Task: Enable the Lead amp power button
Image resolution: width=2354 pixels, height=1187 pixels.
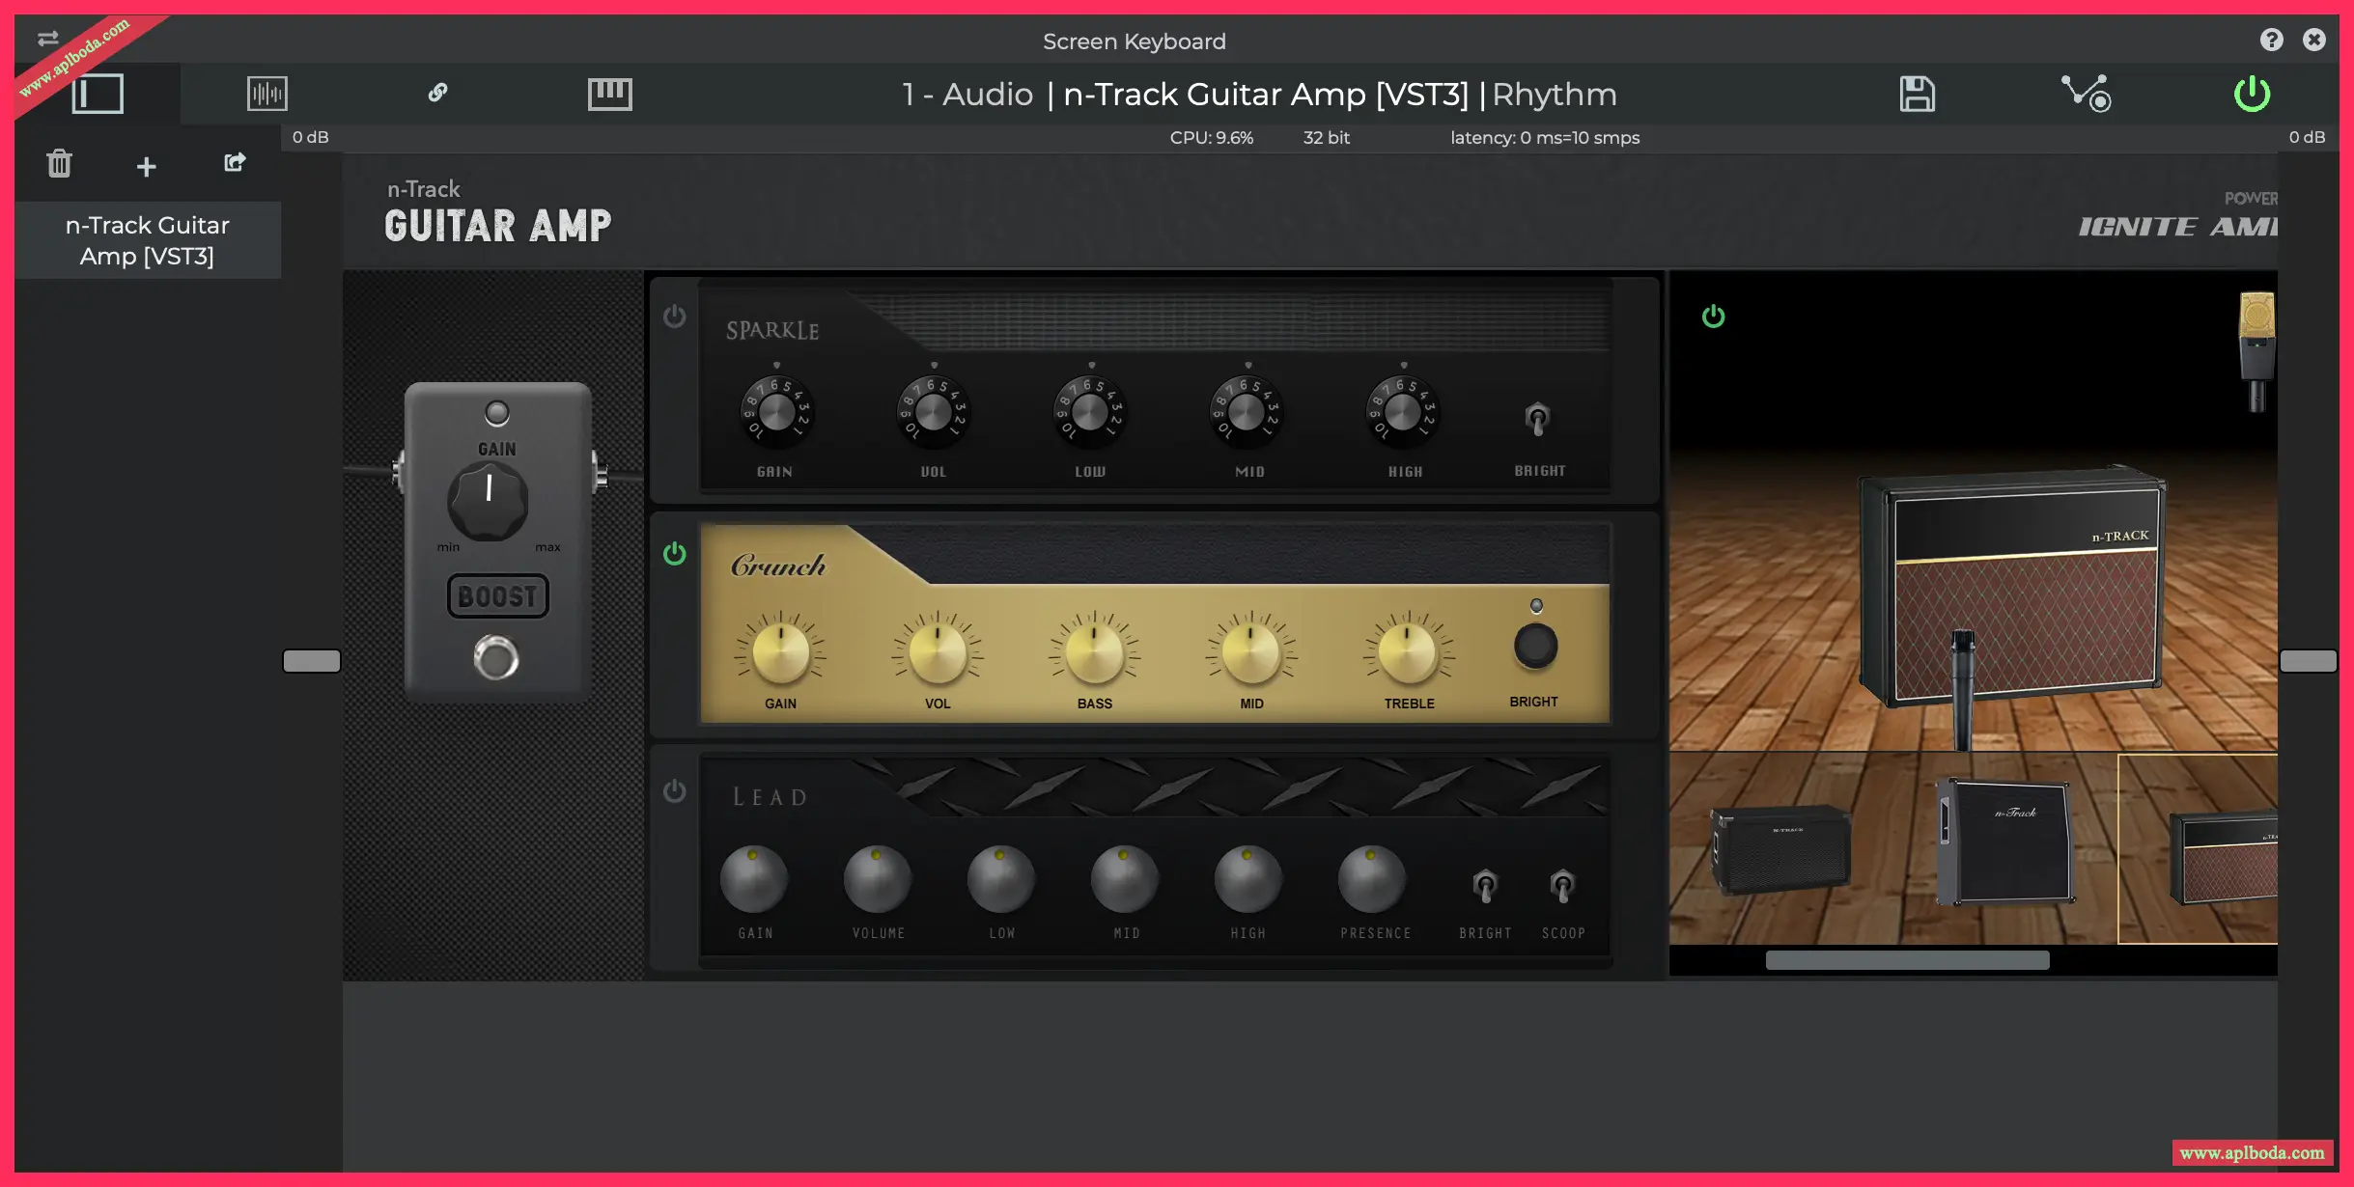Action: (675, 791)
